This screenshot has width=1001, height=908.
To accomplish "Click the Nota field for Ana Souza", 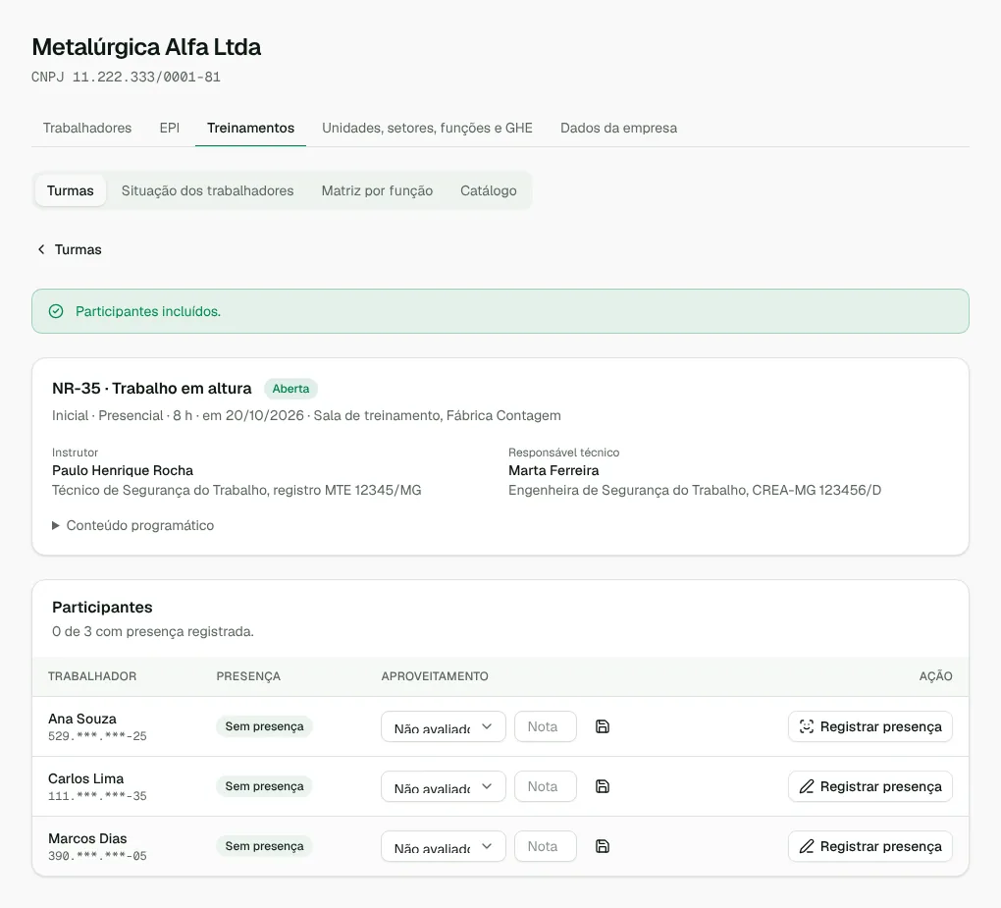I will click(546, 726).
